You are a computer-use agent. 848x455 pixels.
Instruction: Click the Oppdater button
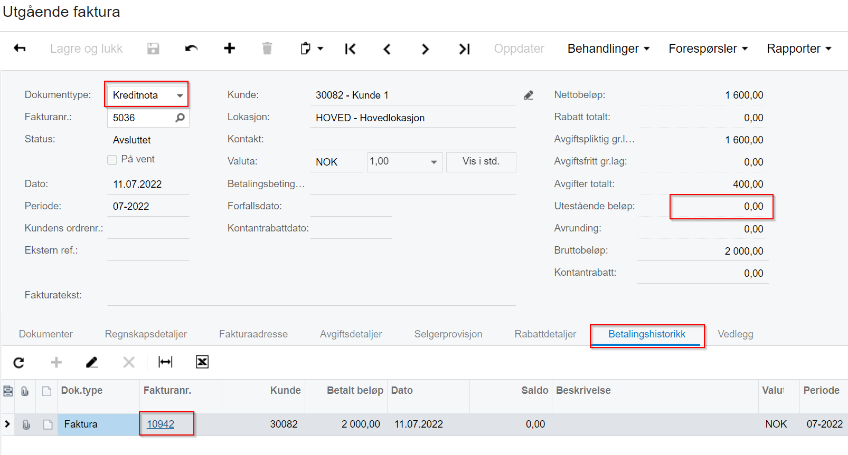(x=519, y=49)
